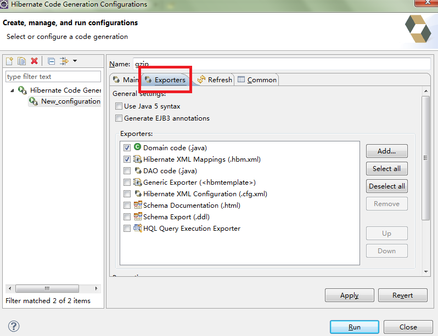Image resolution: width=438 pixels, height=336 pixels.
Task: Click the Hibernate dialog title bar icon
Action: (x=4, y=4)
